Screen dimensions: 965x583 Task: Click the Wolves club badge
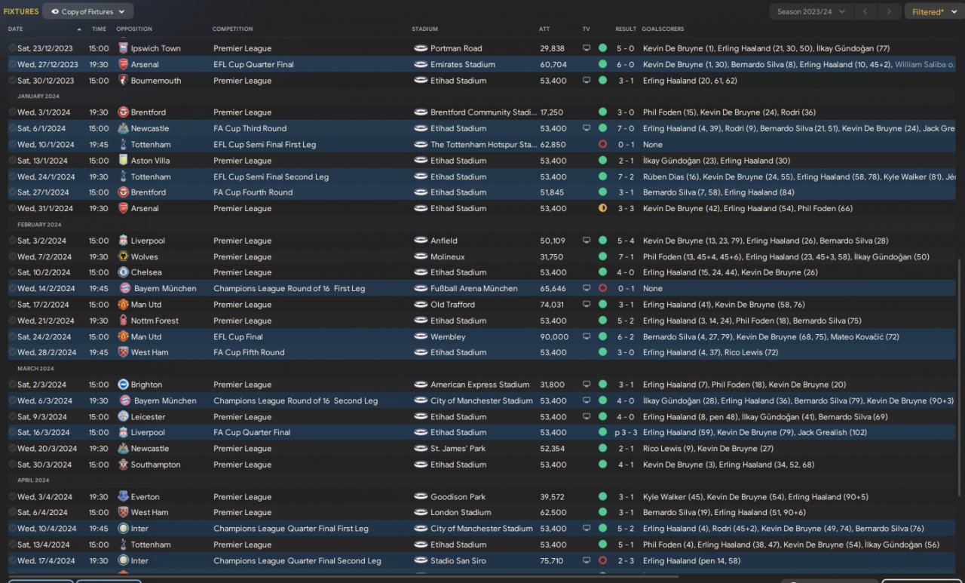(x=123, y=256)
